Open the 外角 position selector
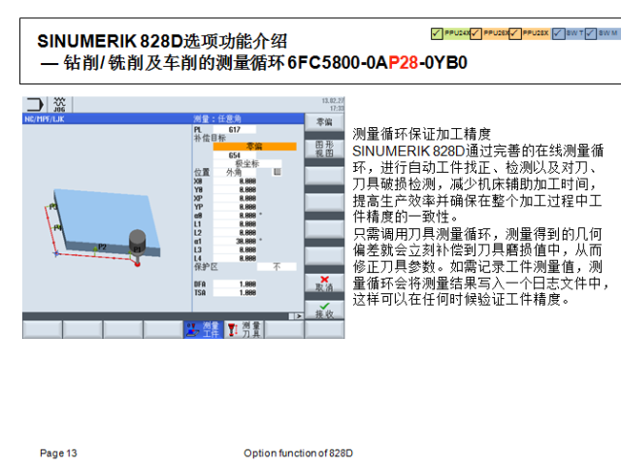This screenshot has height=466, width=621. tap(234, 172)
